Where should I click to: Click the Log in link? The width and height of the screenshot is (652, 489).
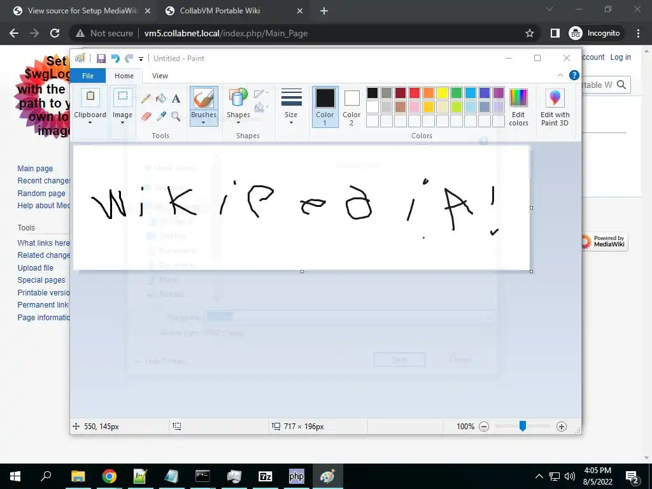point(620,57)
